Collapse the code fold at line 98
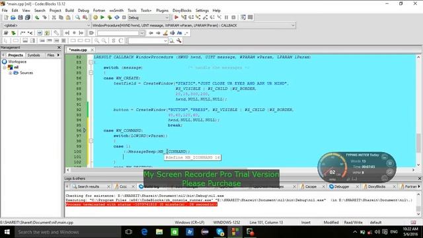This screenshot has height=238, width=423. click(x=91, y=141)
